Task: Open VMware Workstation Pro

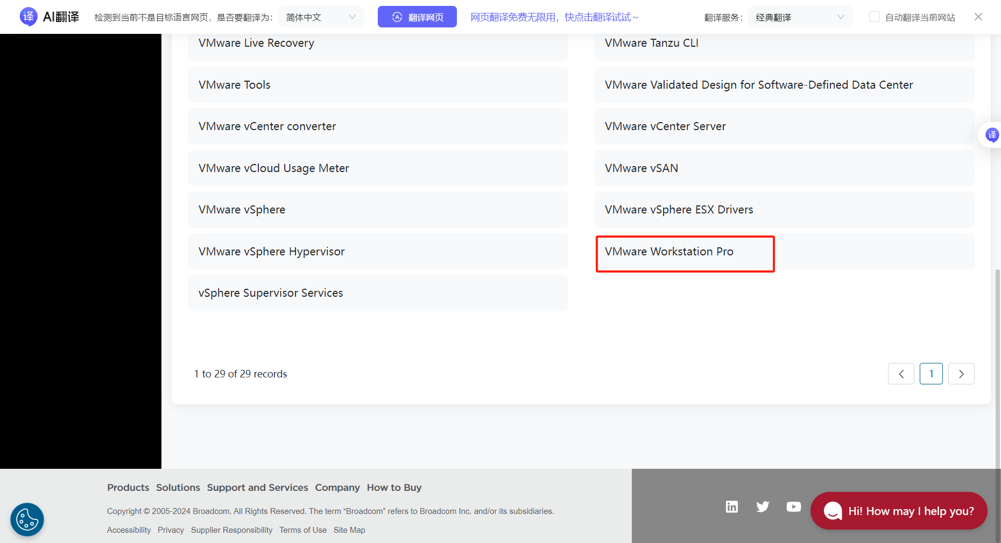Action: tap(784, 251)
